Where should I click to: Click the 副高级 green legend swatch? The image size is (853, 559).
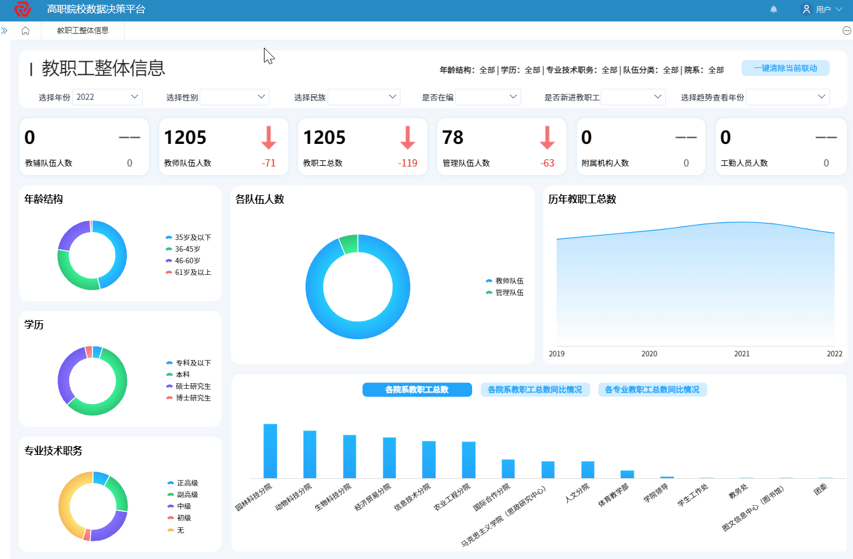170,495
